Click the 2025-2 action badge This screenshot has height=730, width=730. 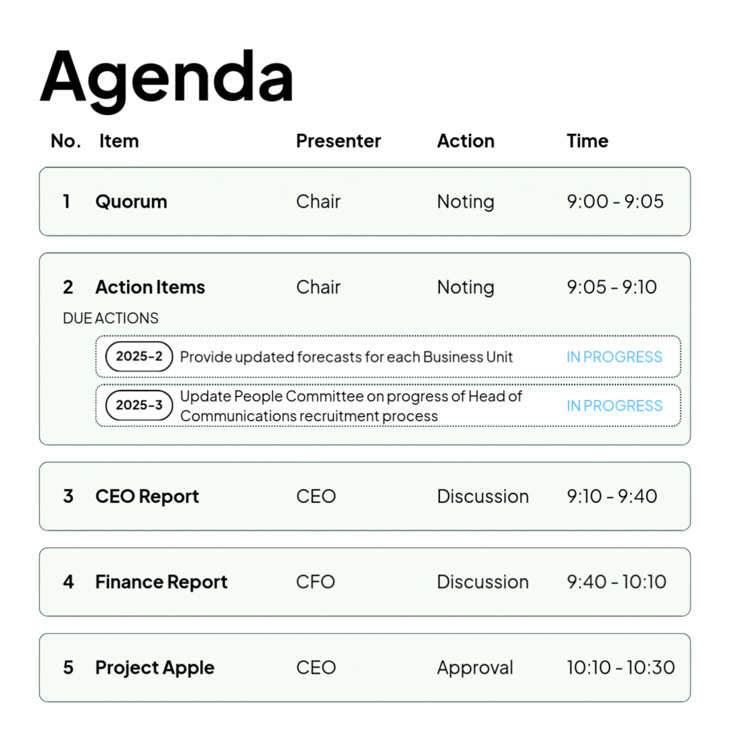(139, 357)
